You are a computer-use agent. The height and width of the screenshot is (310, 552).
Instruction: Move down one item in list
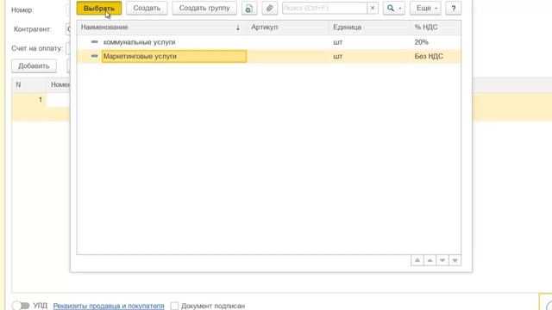(442, 260)
